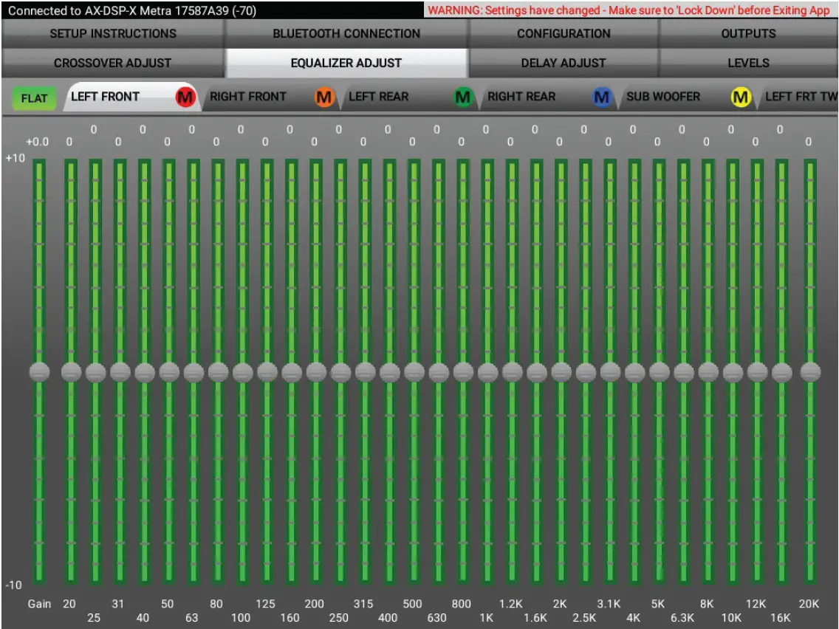Image resolution: width=839 pixels, height=629 pixels.
Task: Click the Gain slider handle
Action: [41, 373]
